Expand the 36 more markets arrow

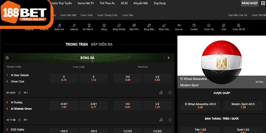pos(26,92)
